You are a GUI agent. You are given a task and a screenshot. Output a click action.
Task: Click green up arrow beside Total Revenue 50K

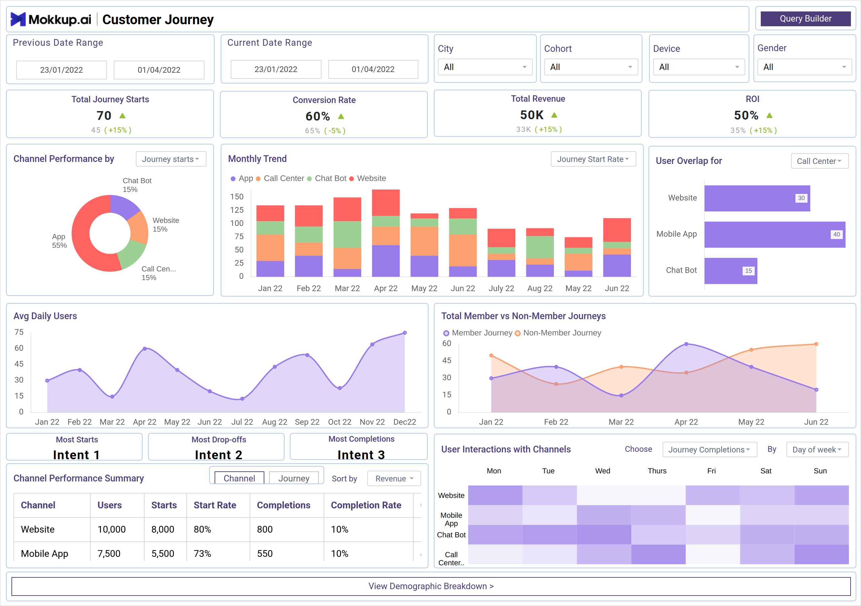(x=554, y=115)
